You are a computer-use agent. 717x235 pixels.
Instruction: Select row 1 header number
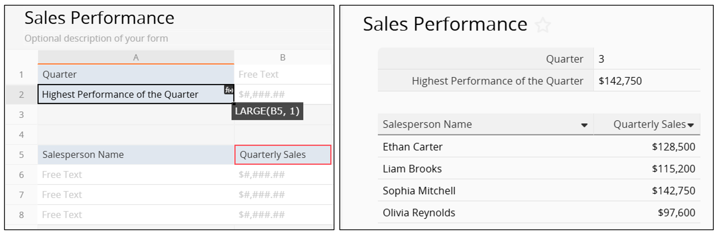[21, 75]
